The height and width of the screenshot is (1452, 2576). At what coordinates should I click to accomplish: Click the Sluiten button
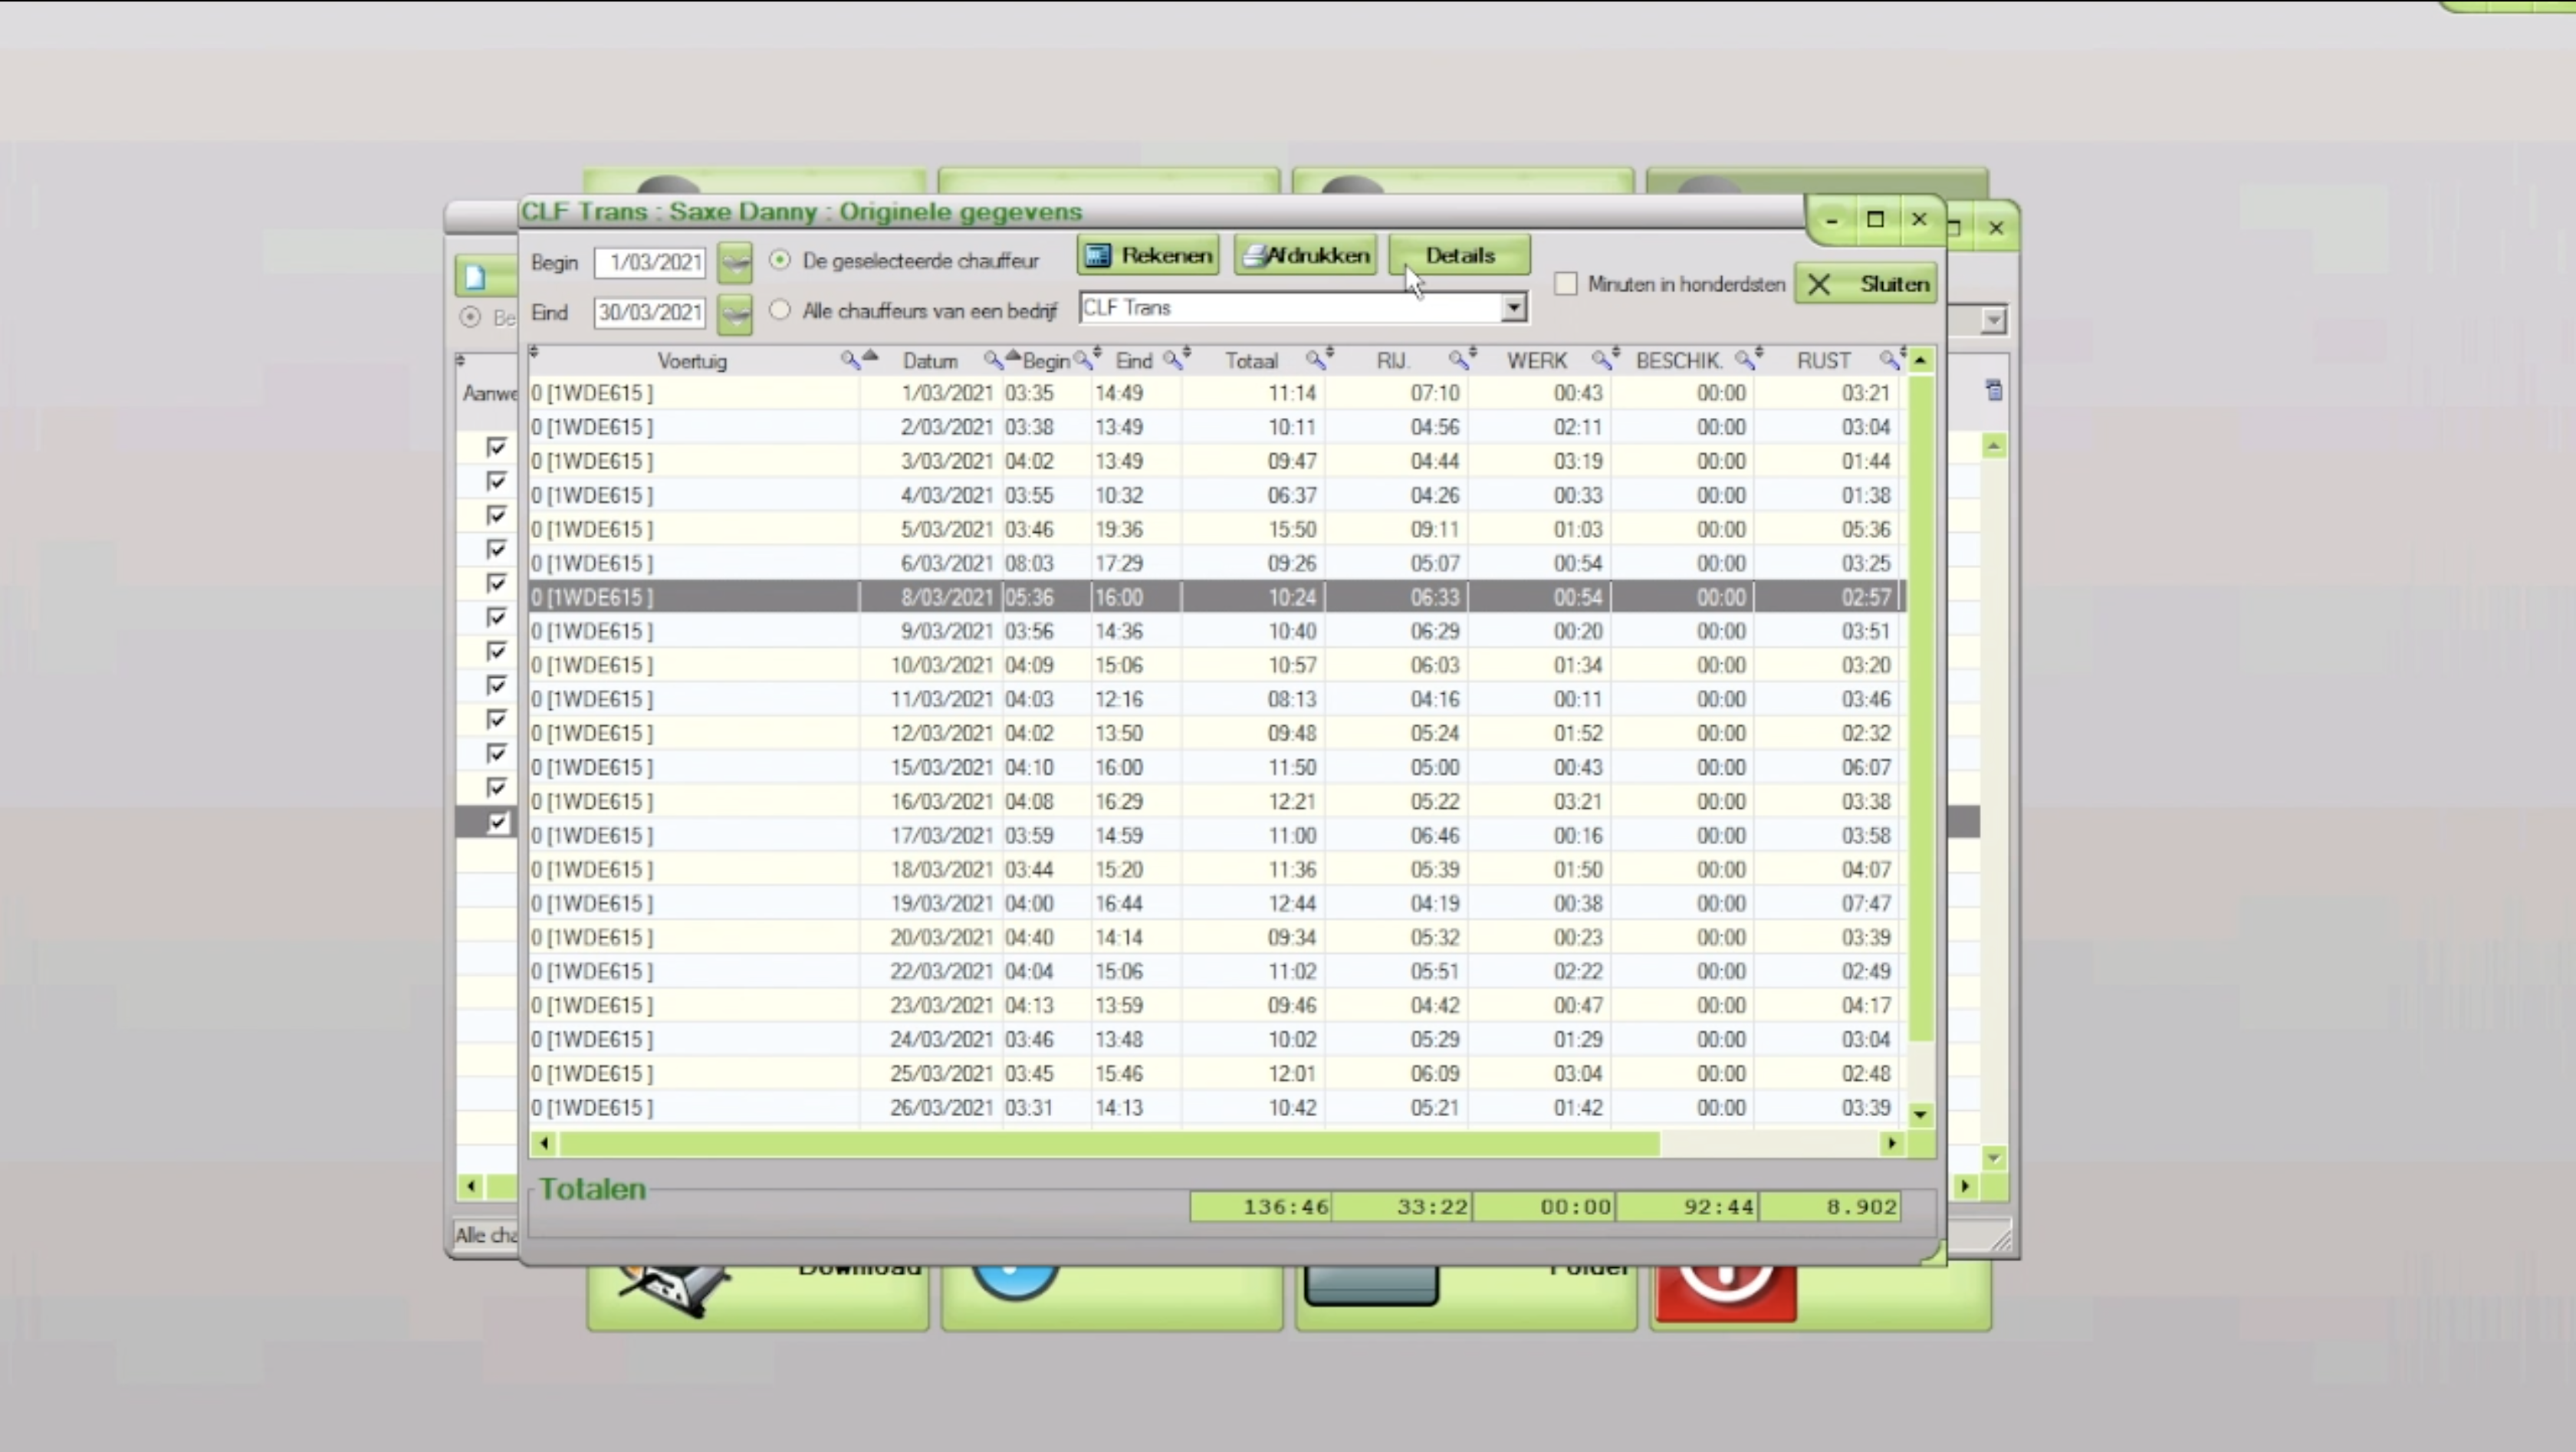pyautogui.click(x=1866, y=284)
